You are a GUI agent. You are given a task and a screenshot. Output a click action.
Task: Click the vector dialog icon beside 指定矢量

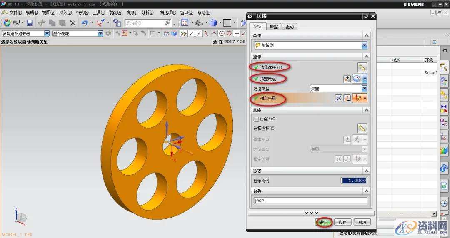click(x=347, y=98)
